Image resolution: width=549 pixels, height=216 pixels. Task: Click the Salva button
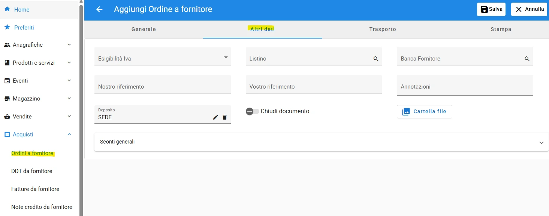491,9
